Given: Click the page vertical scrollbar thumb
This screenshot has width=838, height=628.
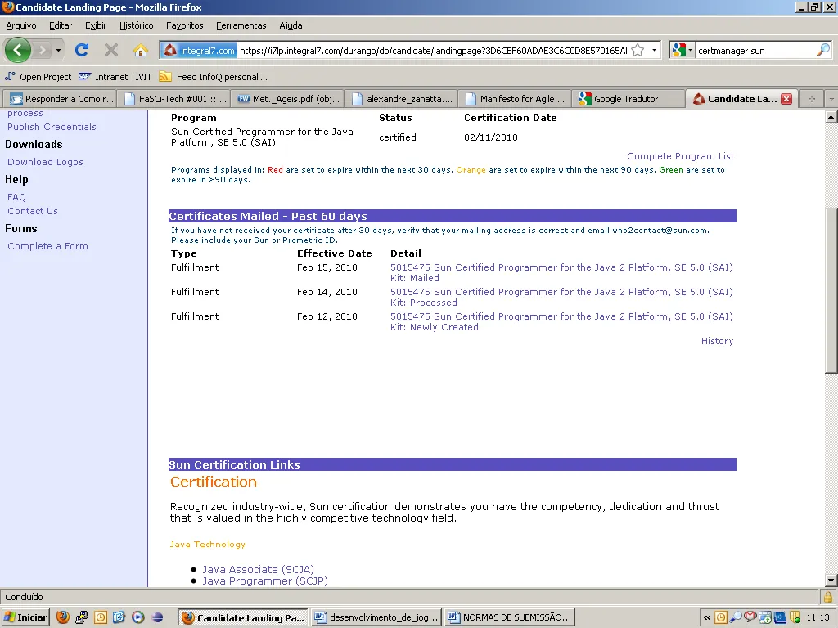Looking at the screenshot, I should click(831, 290).
